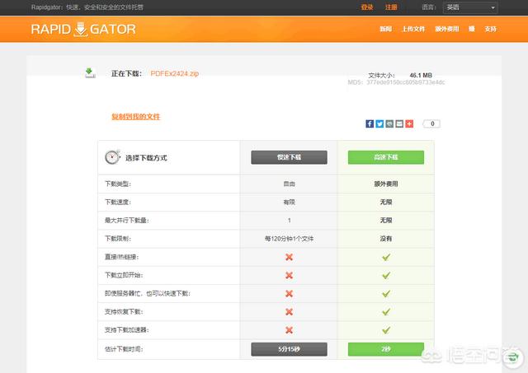This screenshot has width=528, height=373.
Task: Click the 每120分钟1个文件 cell
Action: (x=289, y=239)
